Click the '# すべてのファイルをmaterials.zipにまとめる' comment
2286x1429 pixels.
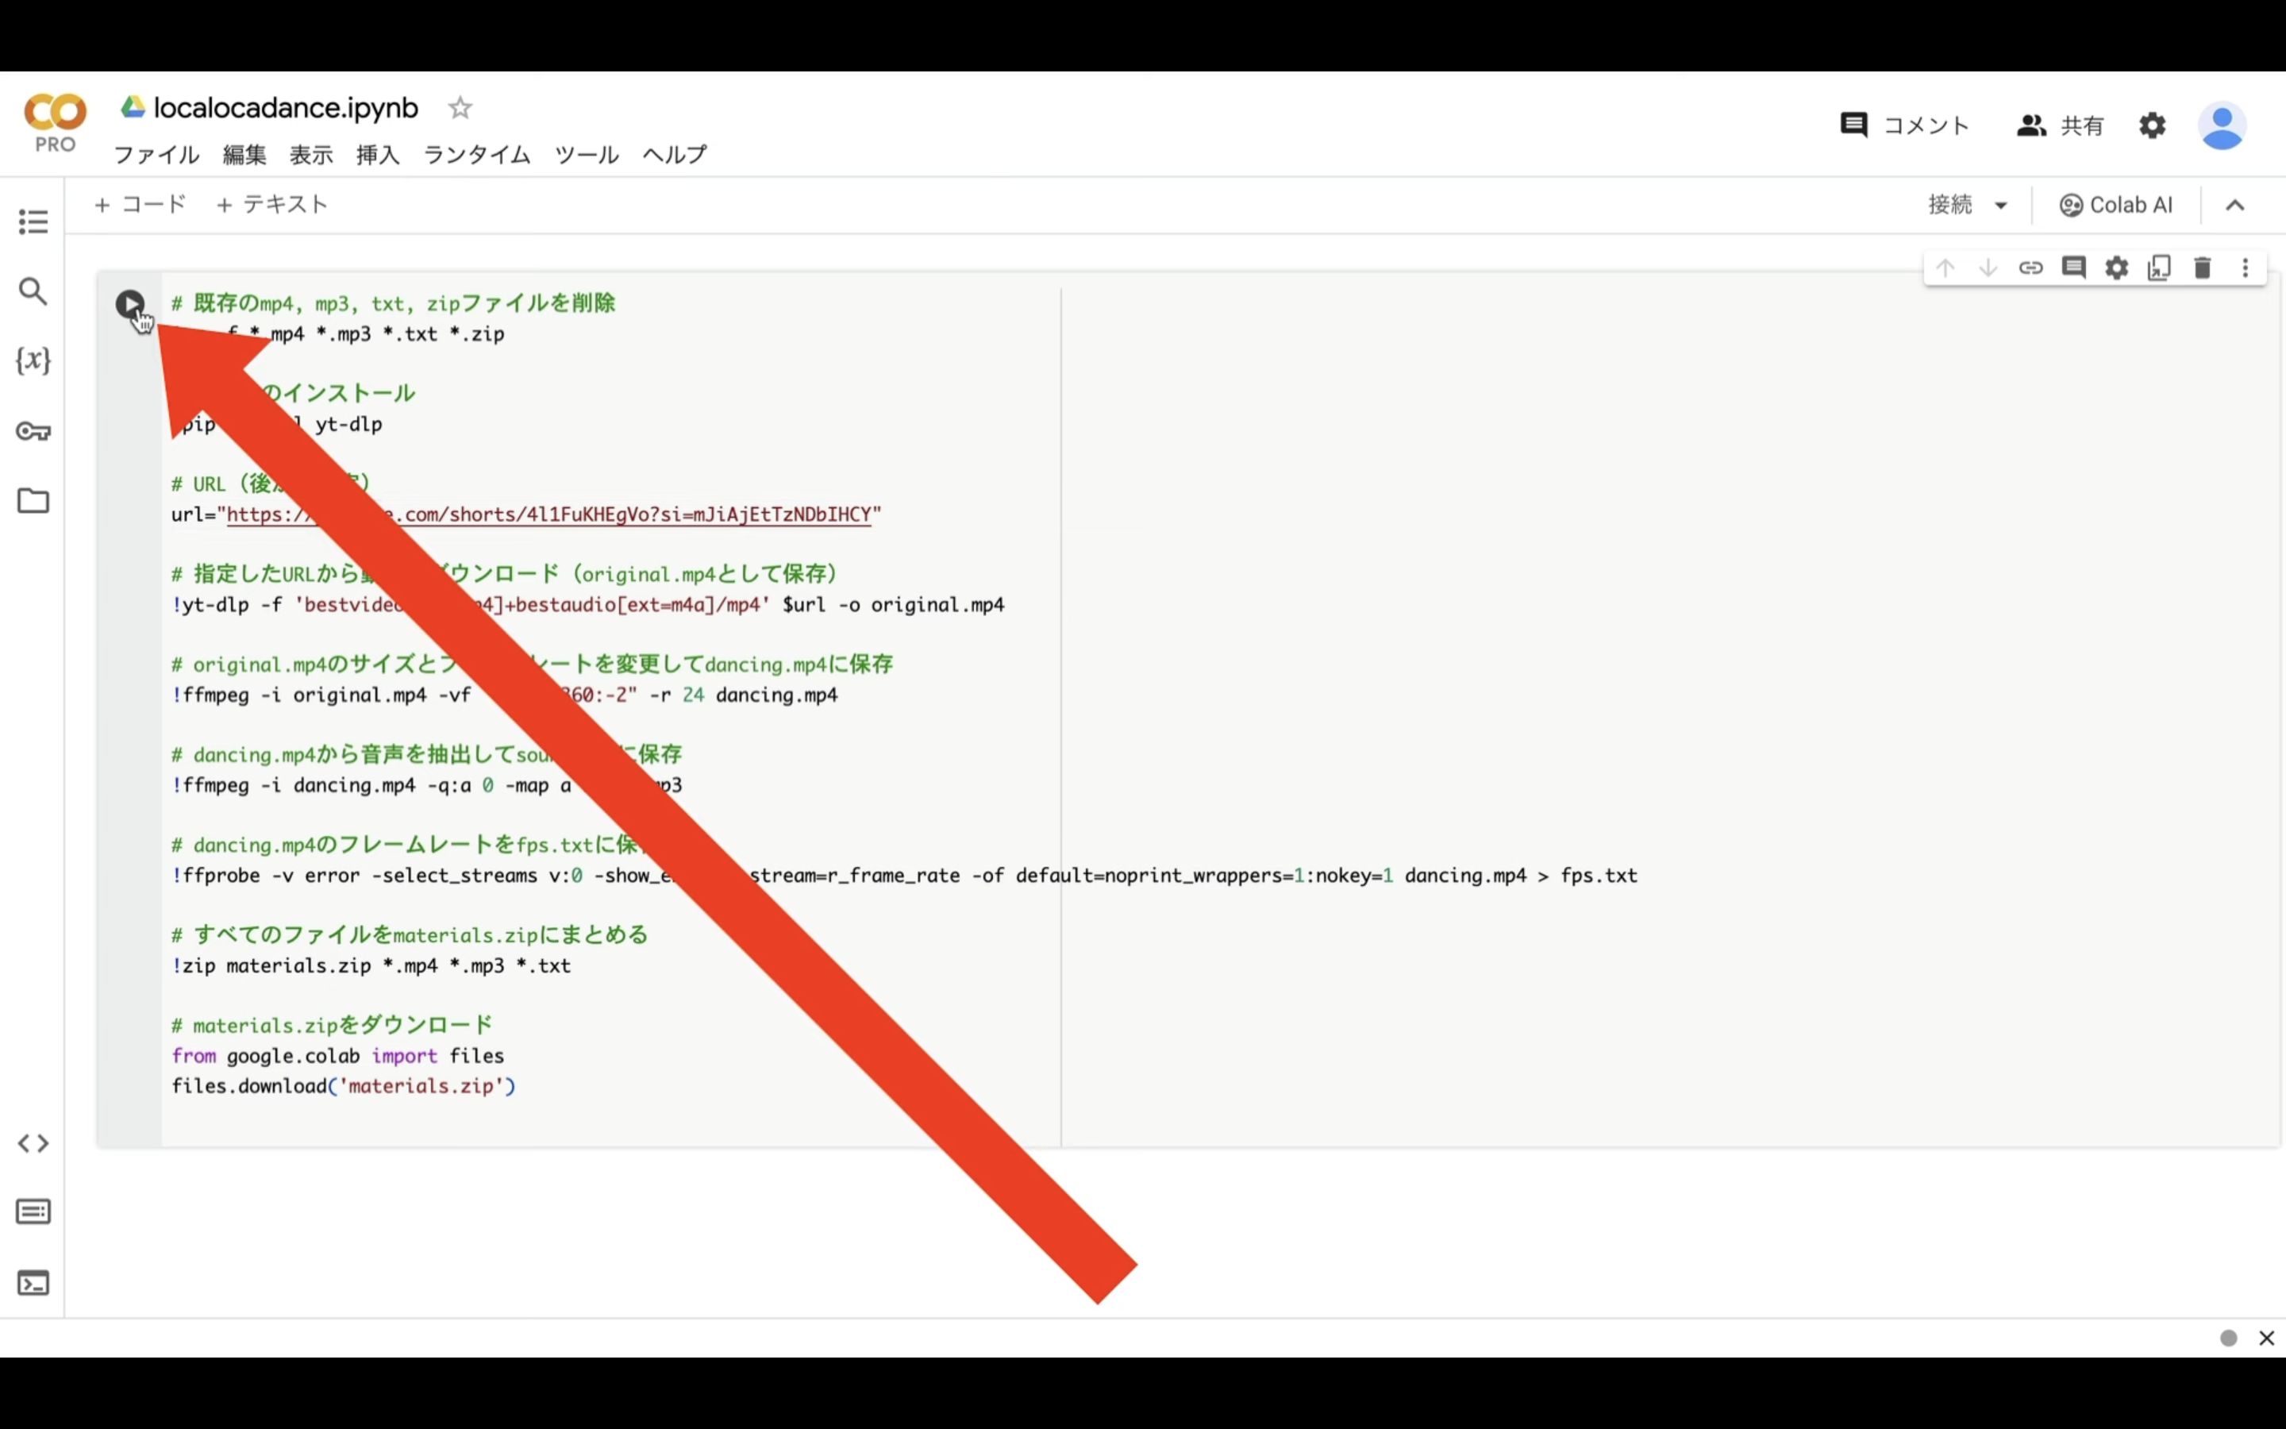click(x=409, y=934)
